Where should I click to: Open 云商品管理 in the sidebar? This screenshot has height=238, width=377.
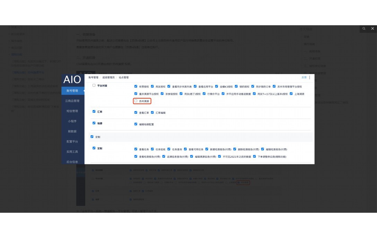click(x=72, y=101)
